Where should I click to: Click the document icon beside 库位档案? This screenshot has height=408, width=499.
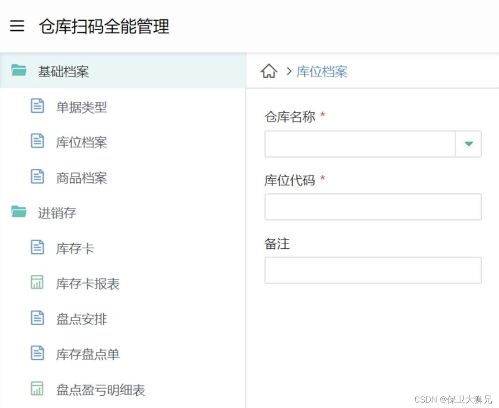coord(37,141)
